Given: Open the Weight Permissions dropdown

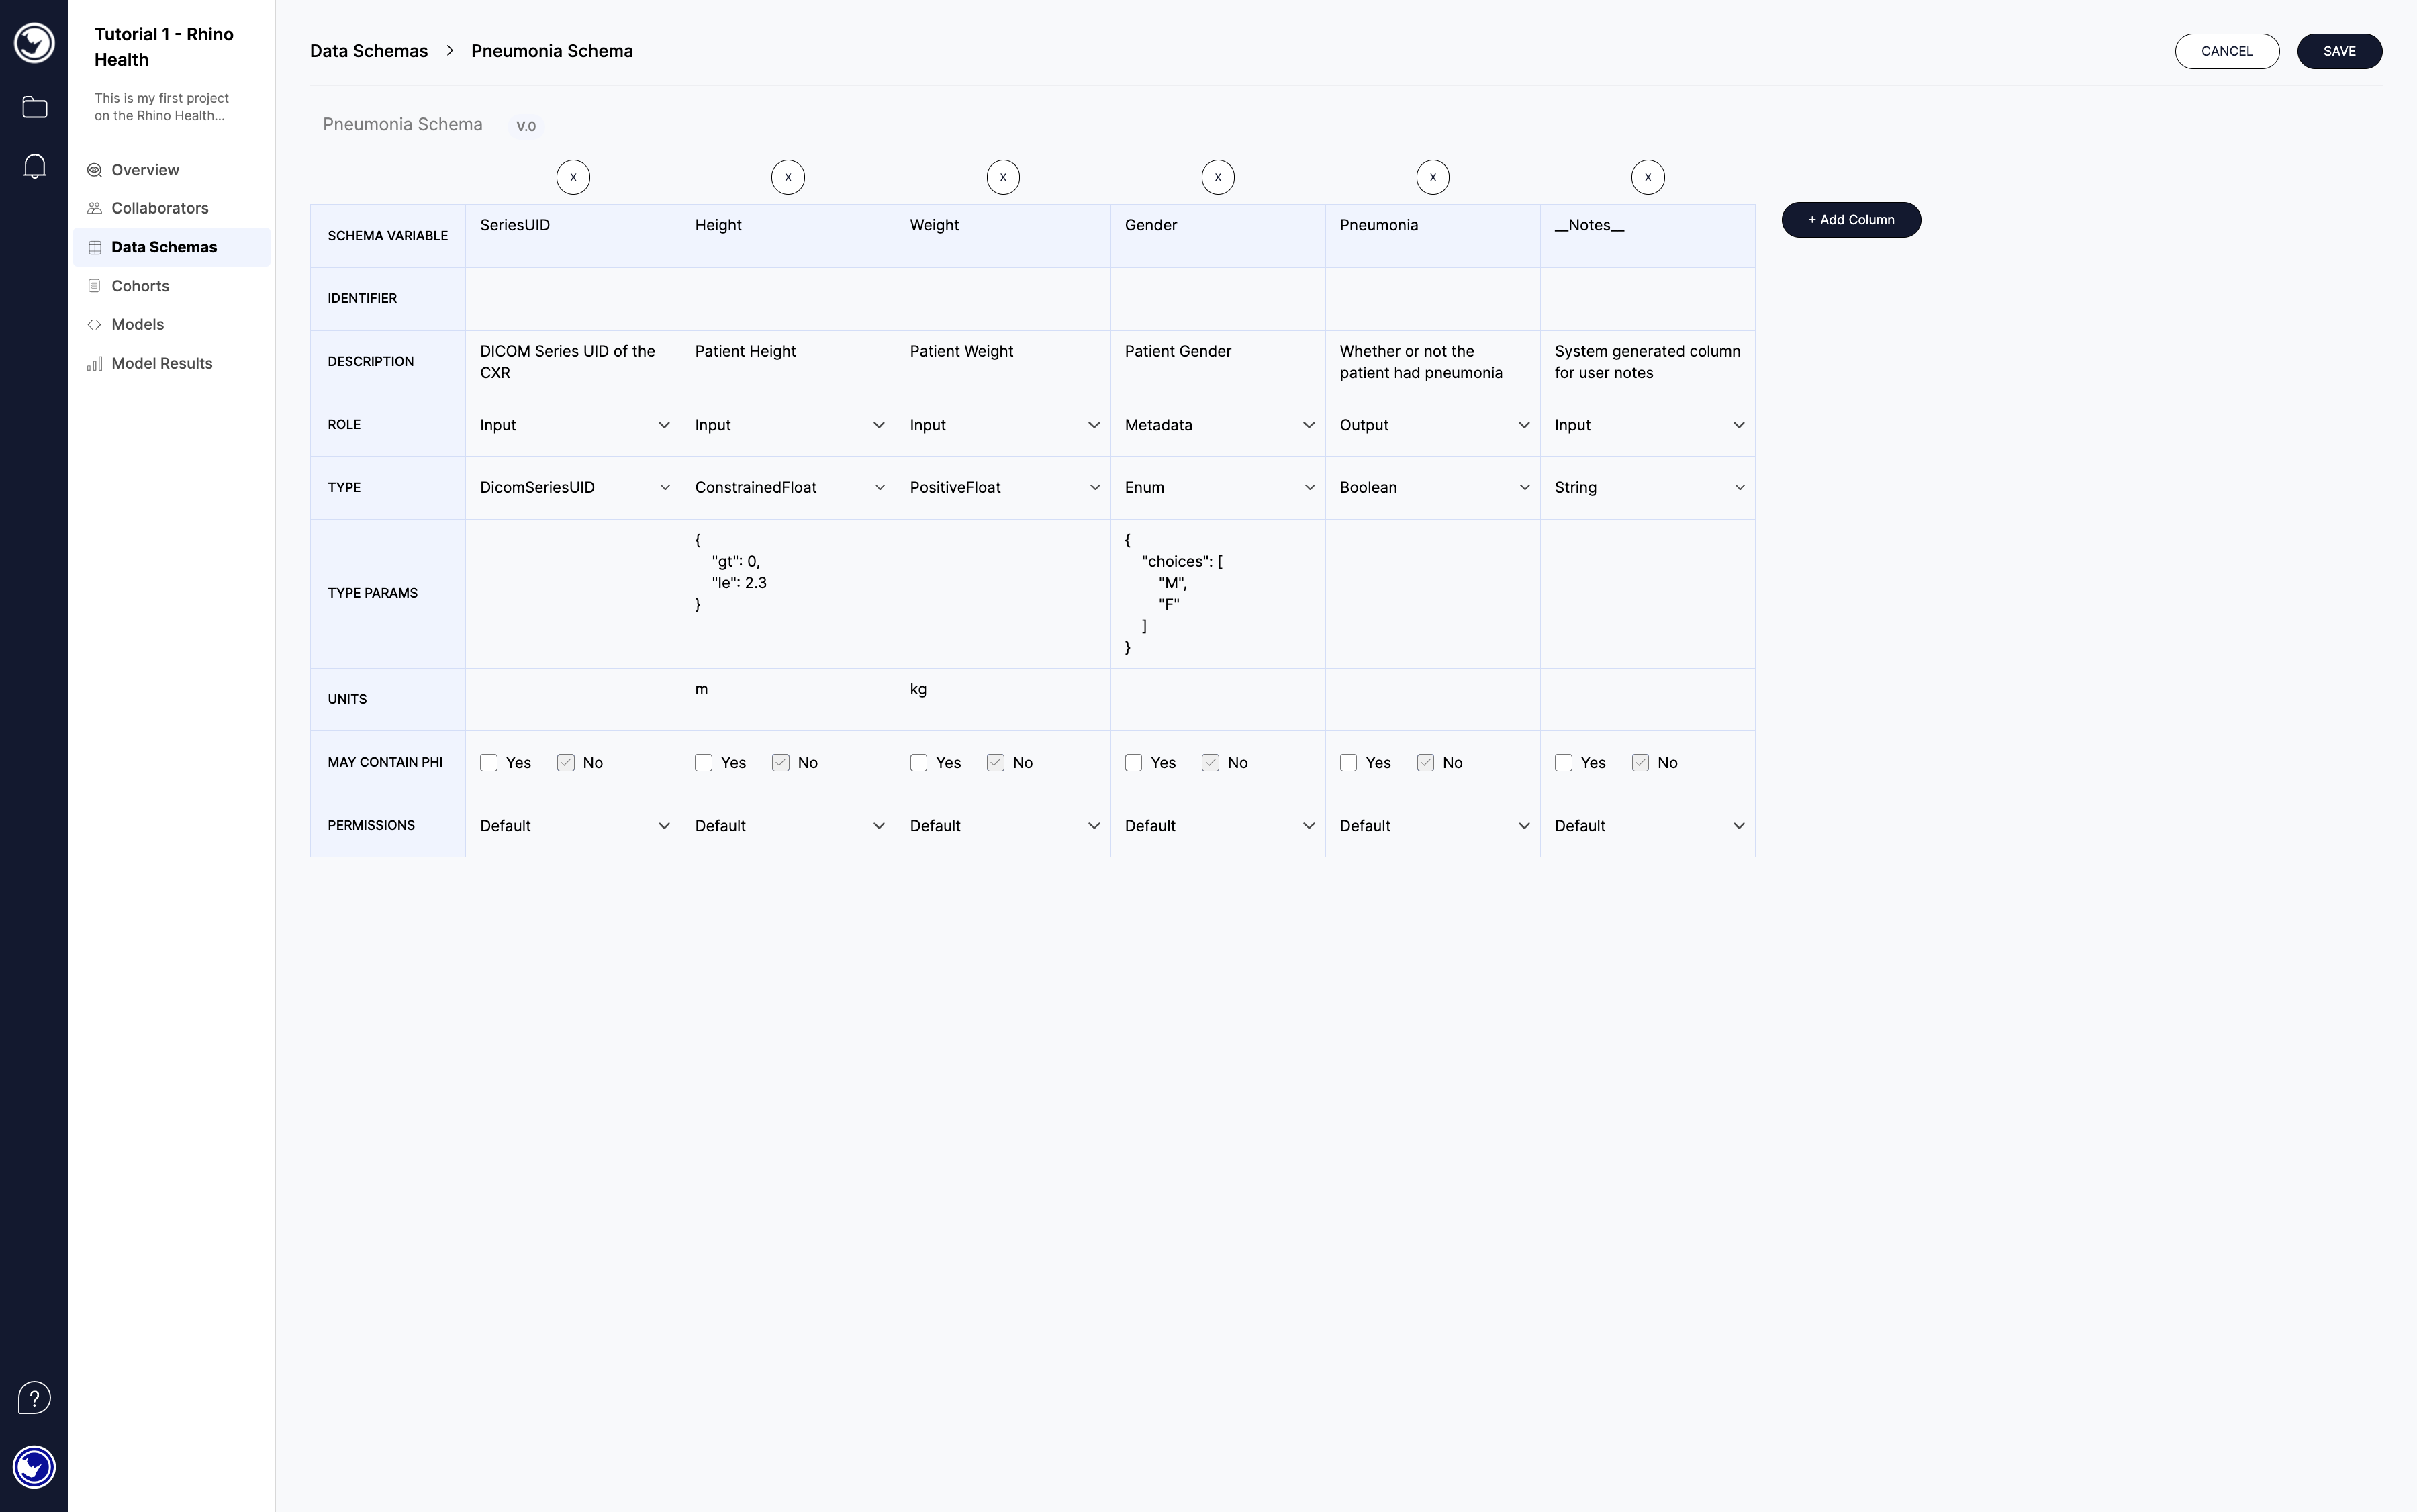Looking at the screenshot, I should [1003, 826].
